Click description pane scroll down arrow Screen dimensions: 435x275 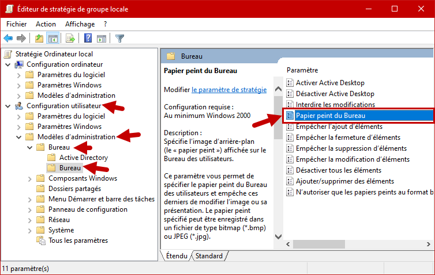(x=278, y=236)
